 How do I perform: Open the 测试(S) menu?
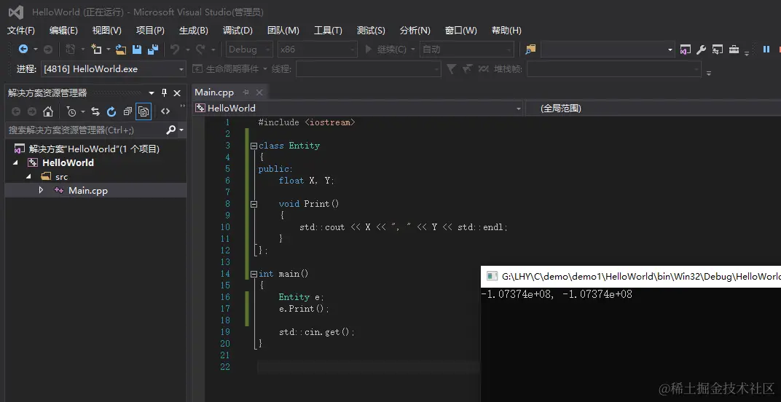click(x=371, y=31)
